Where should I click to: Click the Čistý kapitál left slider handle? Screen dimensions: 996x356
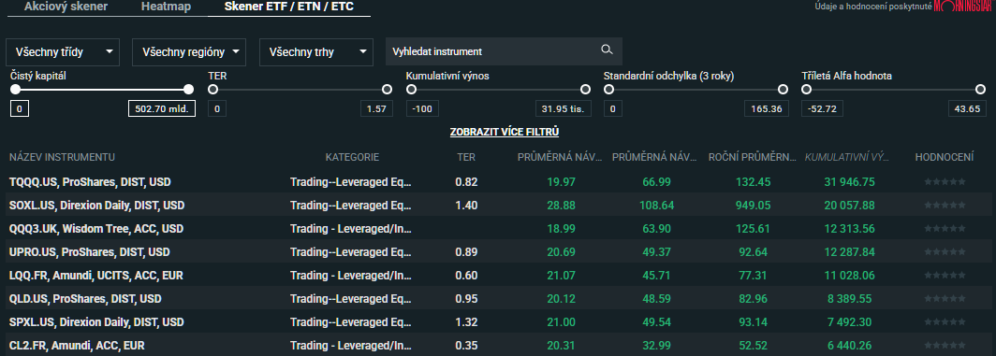(16, 90)
